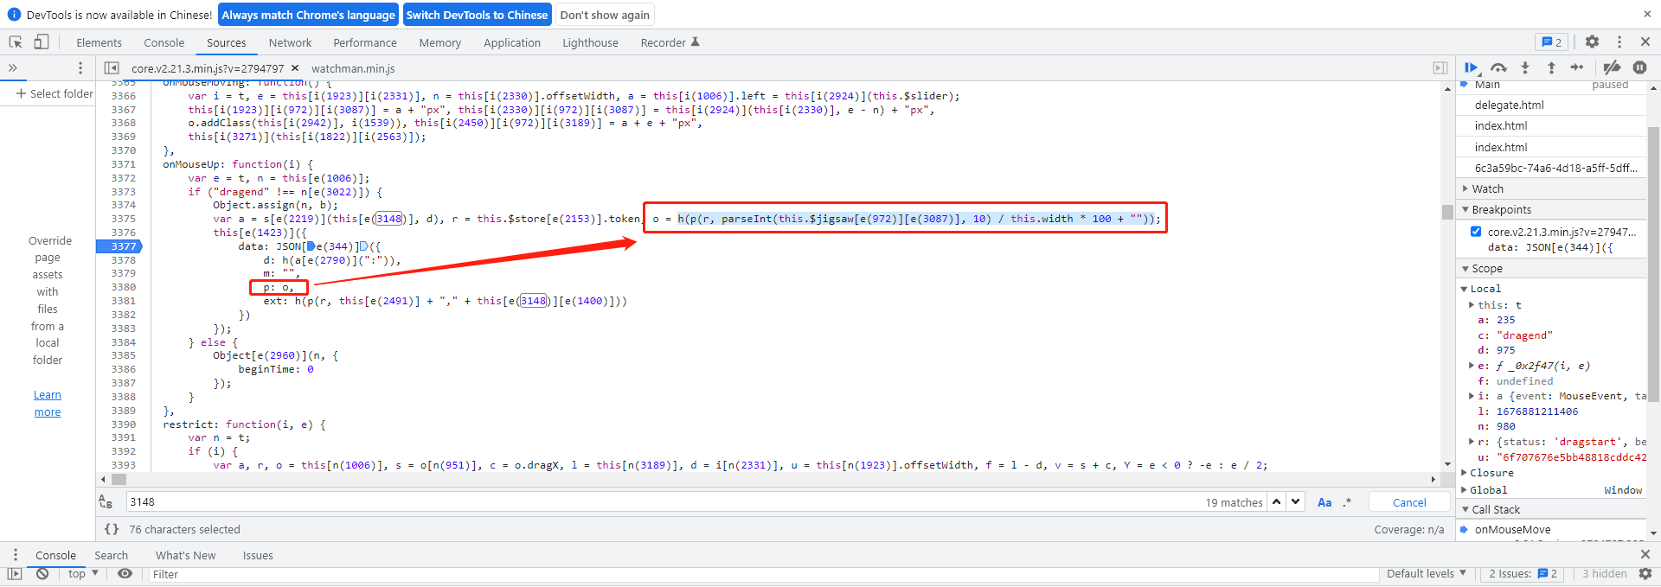The image size is (1661, 587).
Task: Resume script execution in debugger
Action: [x=1471, y=67]
